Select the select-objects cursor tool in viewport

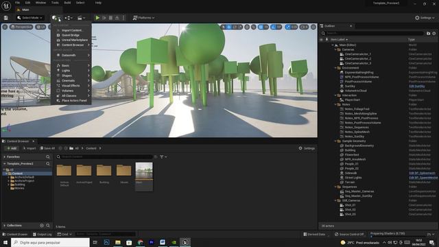223,27
